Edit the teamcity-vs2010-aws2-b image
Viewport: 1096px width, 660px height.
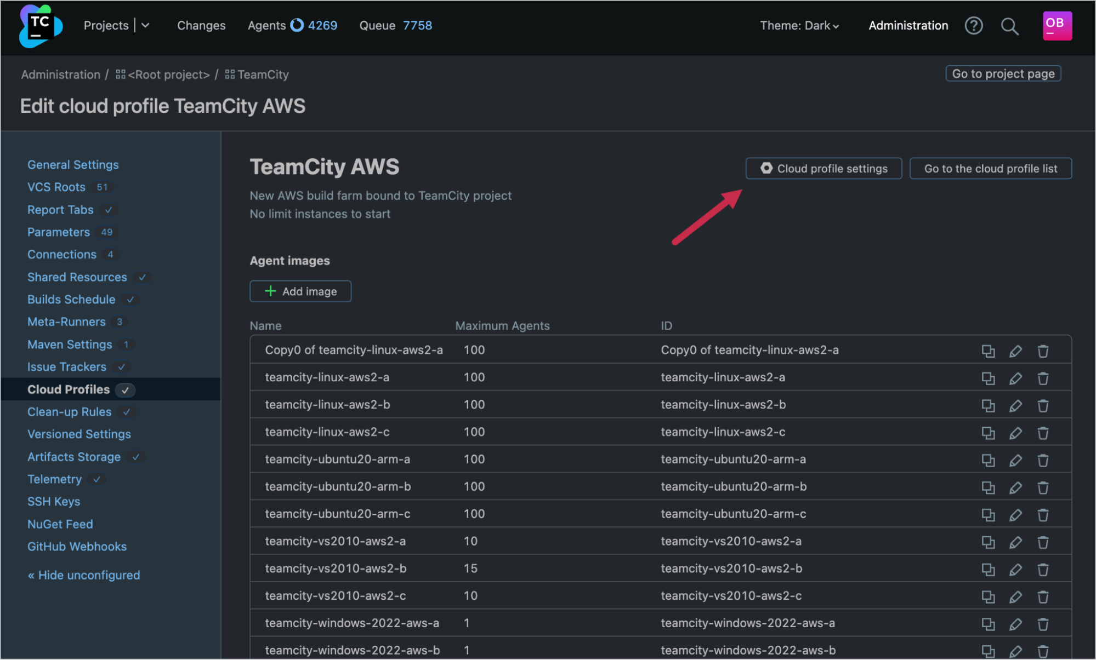click(1015, 570)
